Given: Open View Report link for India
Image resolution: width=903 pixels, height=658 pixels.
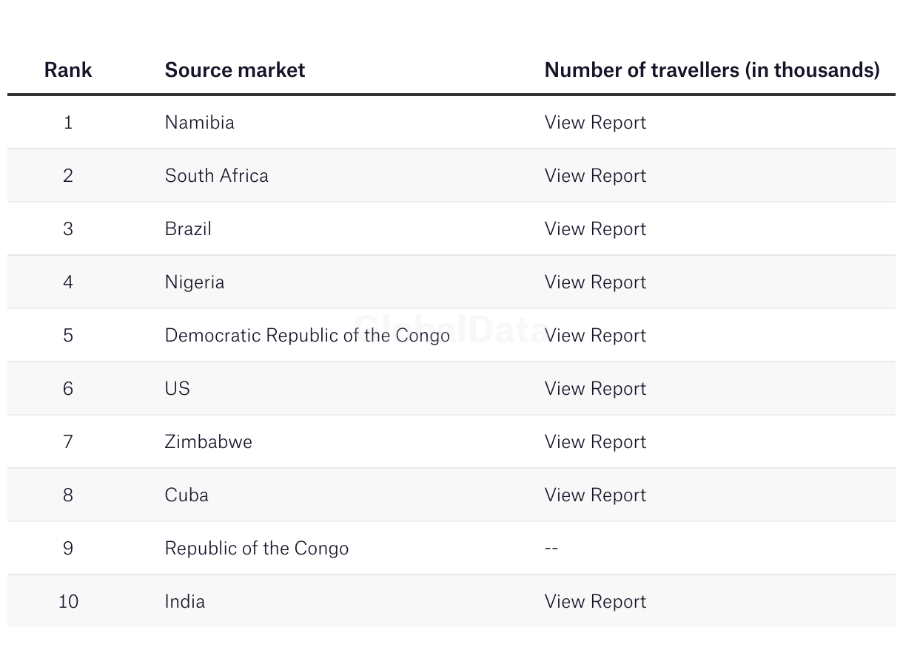Looking at the screenshot, I should [x=595, y=601].
